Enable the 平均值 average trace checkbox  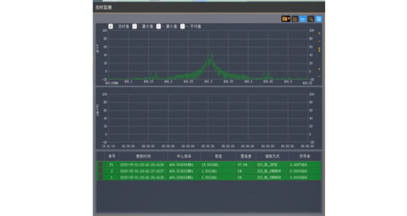(x=183, y=26)
